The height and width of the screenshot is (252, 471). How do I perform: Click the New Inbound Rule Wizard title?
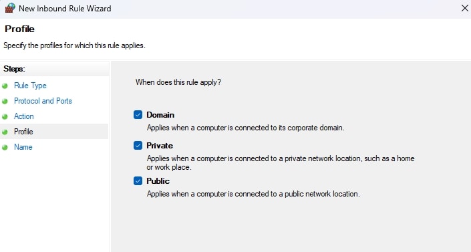[65, 9]
